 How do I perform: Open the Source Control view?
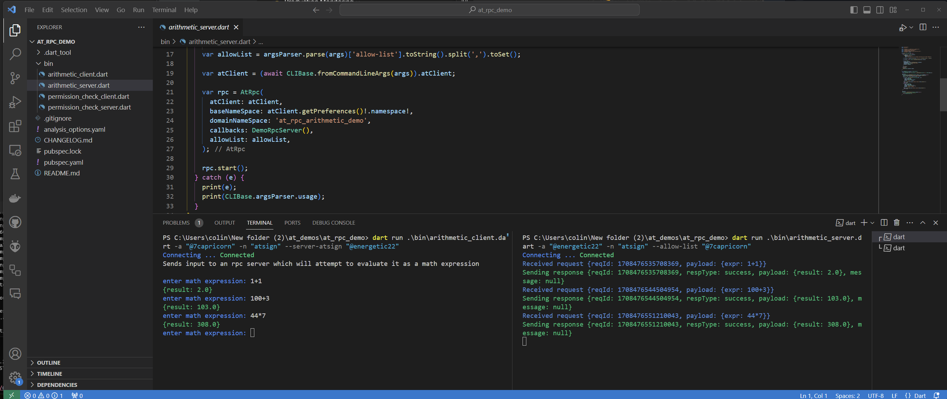[15, 78]
